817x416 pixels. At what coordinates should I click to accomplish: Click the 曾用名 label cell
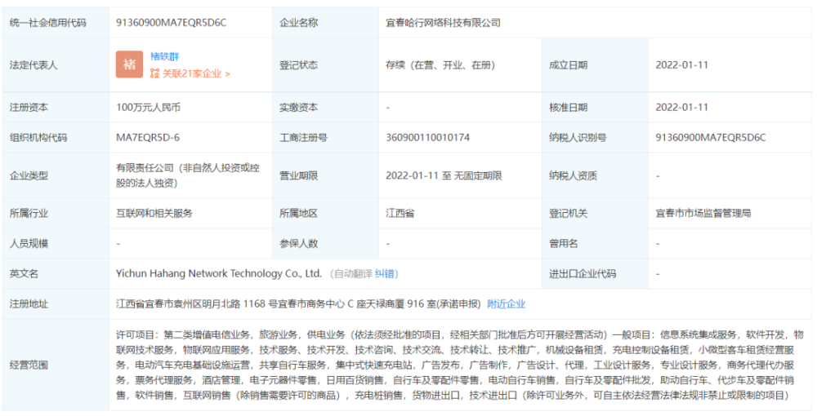595,243
